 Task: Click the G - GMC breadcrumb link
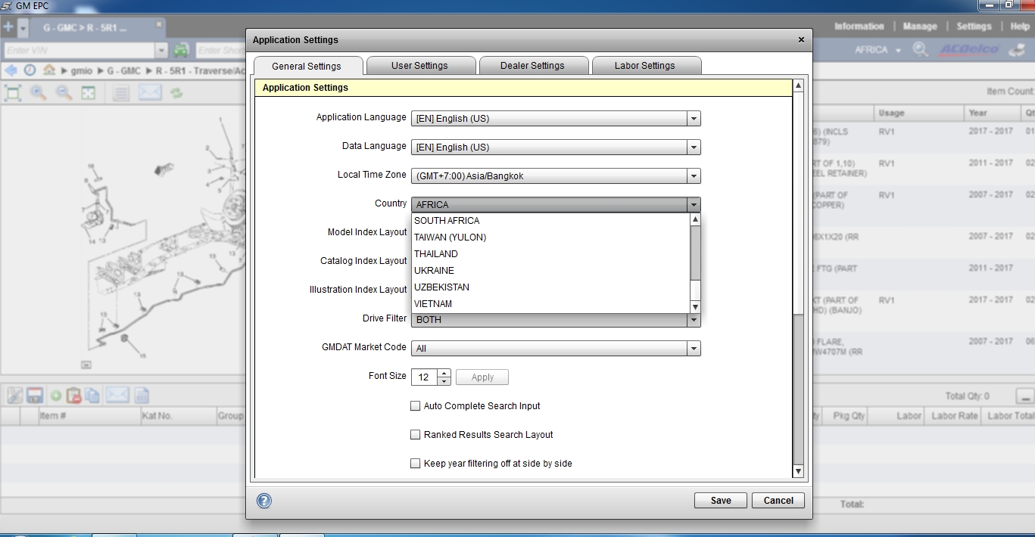[x=123, y=71]
